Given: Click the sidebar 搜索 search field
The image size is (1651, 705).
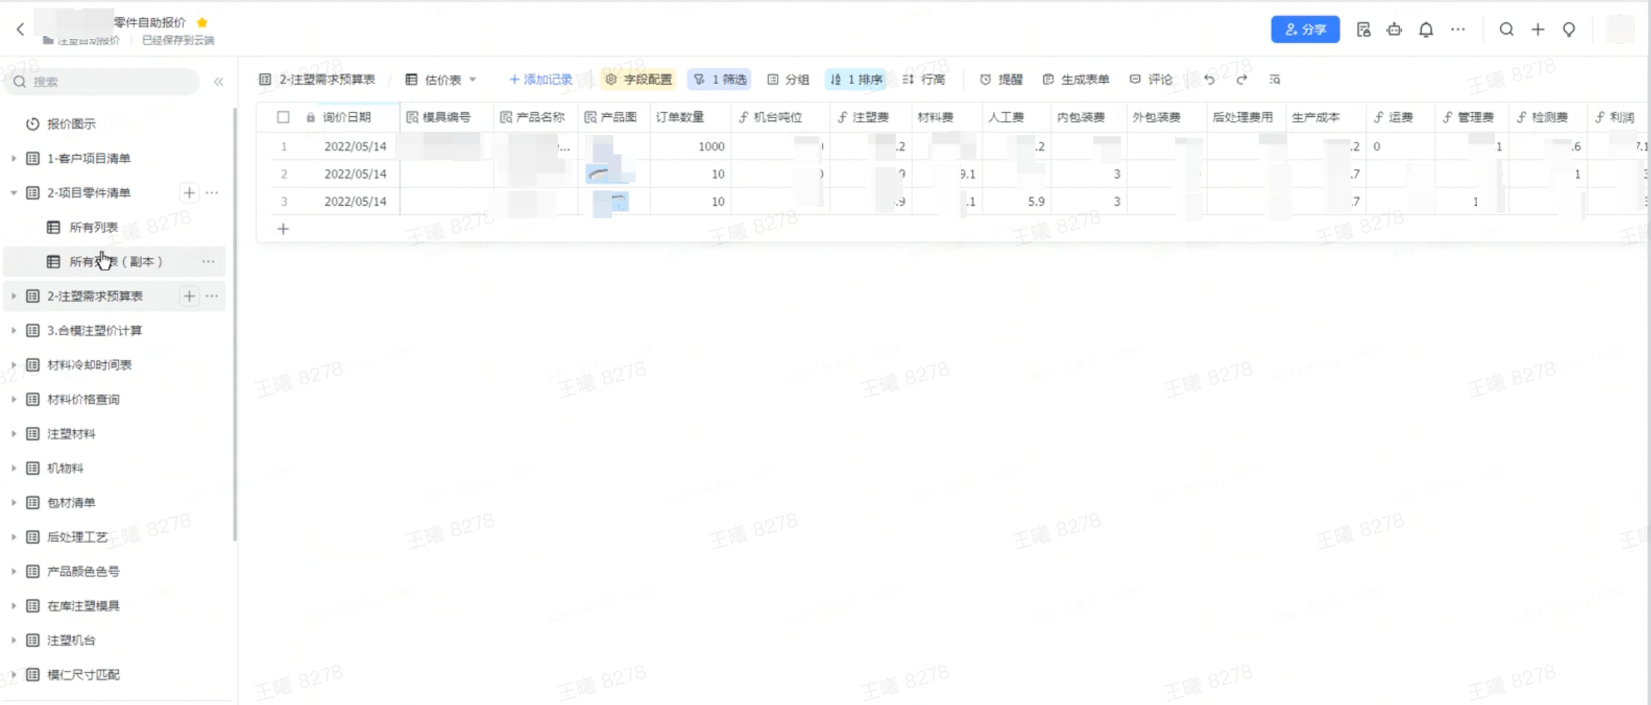Looking at the screenshot, I should point(104,82).
